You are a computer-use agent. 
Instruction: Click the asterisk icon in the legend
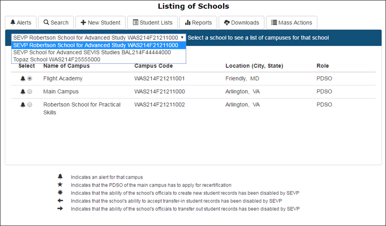(60, 193)
